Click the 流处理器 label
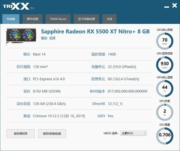 point(98,54)
